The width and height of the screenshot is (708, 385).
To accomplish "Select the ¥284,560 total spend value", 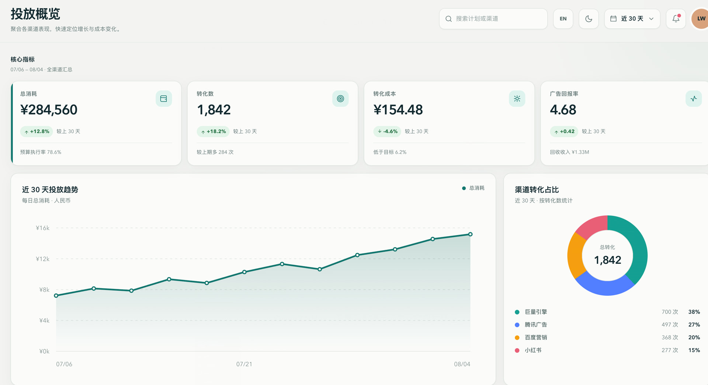I will pos(49,110).
